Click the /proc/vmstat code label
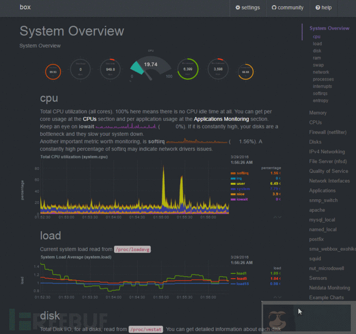This screenshot has height=334, width=356. click(146, 329)
